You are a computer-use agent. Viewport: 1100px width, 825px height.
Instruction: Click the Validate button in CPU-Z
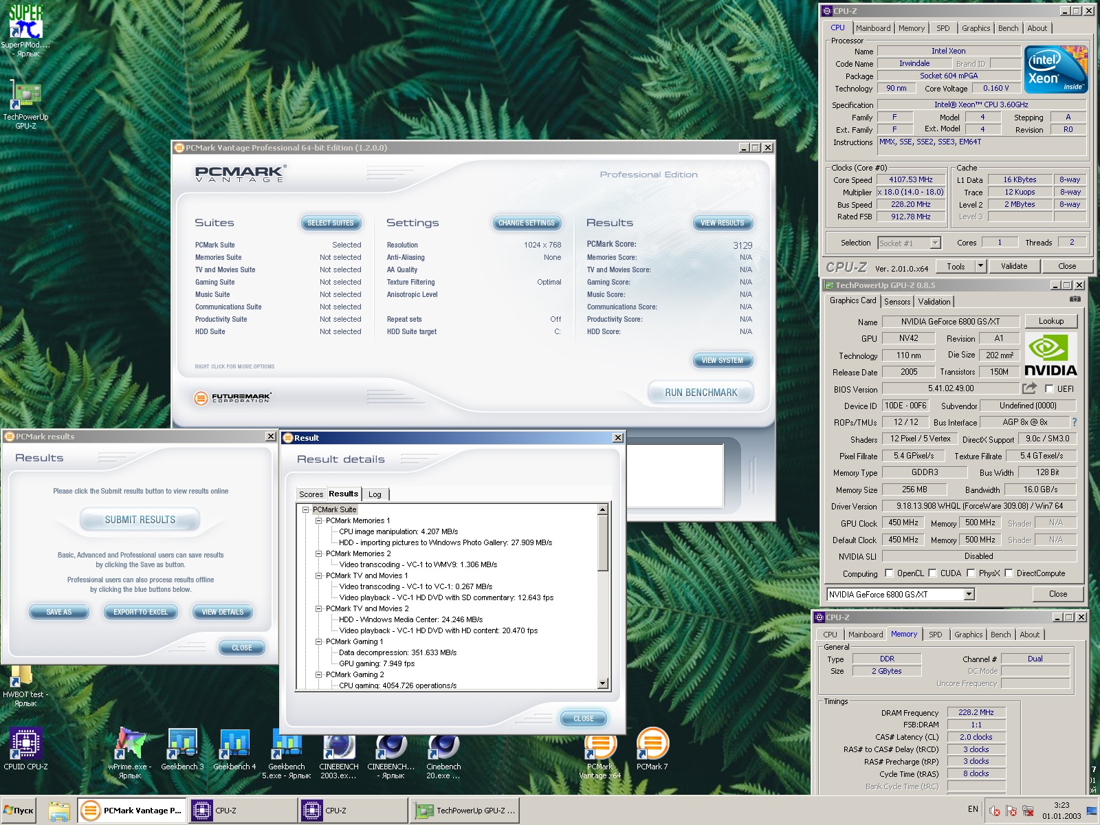click(1014, 266)
